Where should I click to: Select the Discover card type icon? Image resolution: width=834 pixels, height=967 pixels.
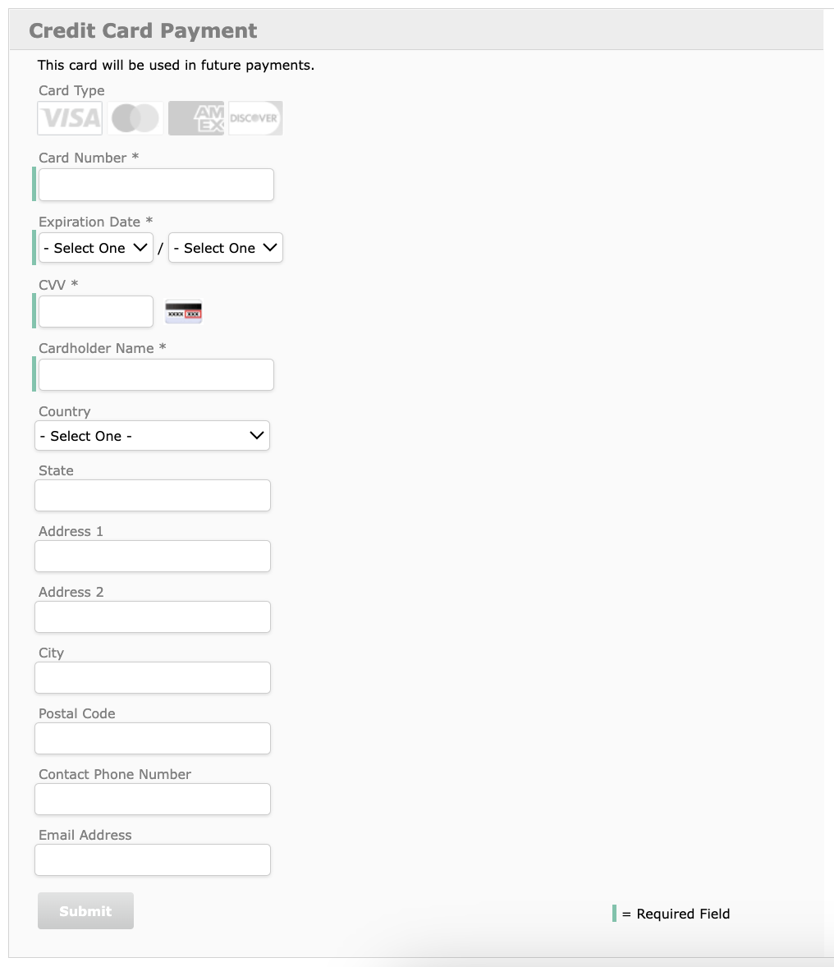point(255,118)
